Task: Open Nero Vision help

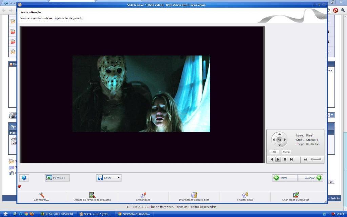Action: click(x=24, y=178)
